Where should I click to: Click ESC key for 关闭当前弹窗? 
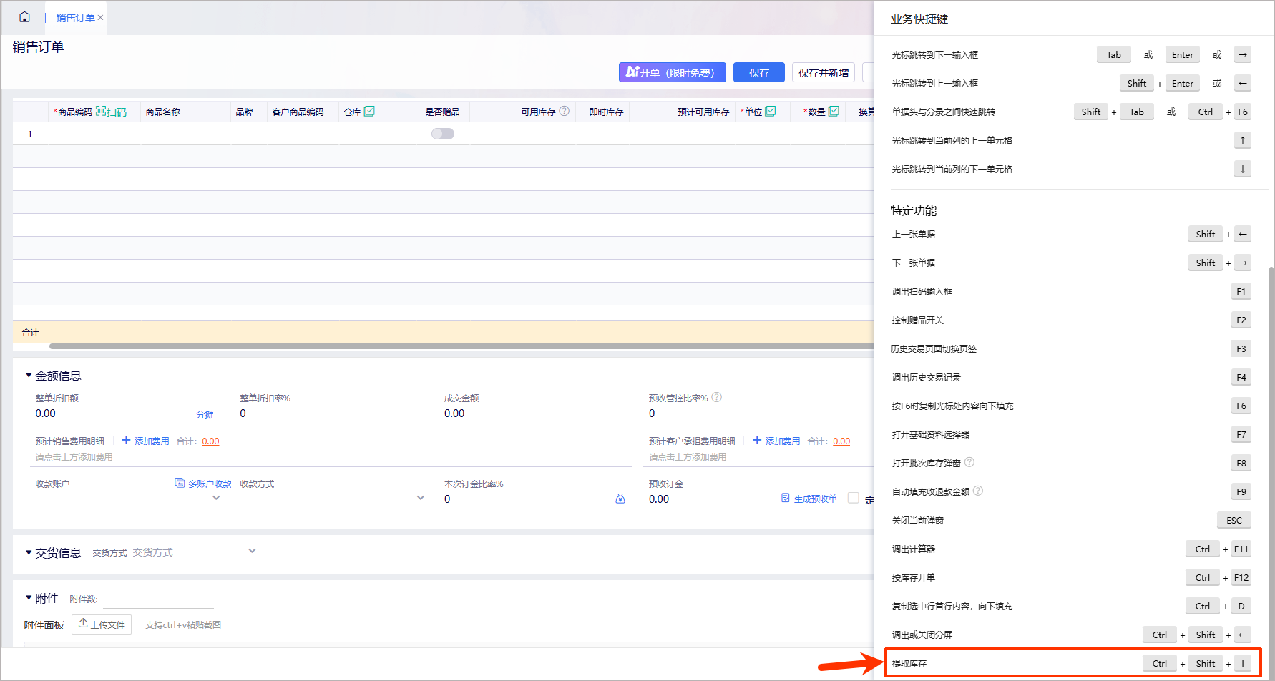[x=1234, y=520]
